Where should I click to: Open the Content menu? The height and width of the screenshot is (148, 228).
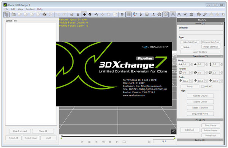pyautogui.click(x=30, y=9)
